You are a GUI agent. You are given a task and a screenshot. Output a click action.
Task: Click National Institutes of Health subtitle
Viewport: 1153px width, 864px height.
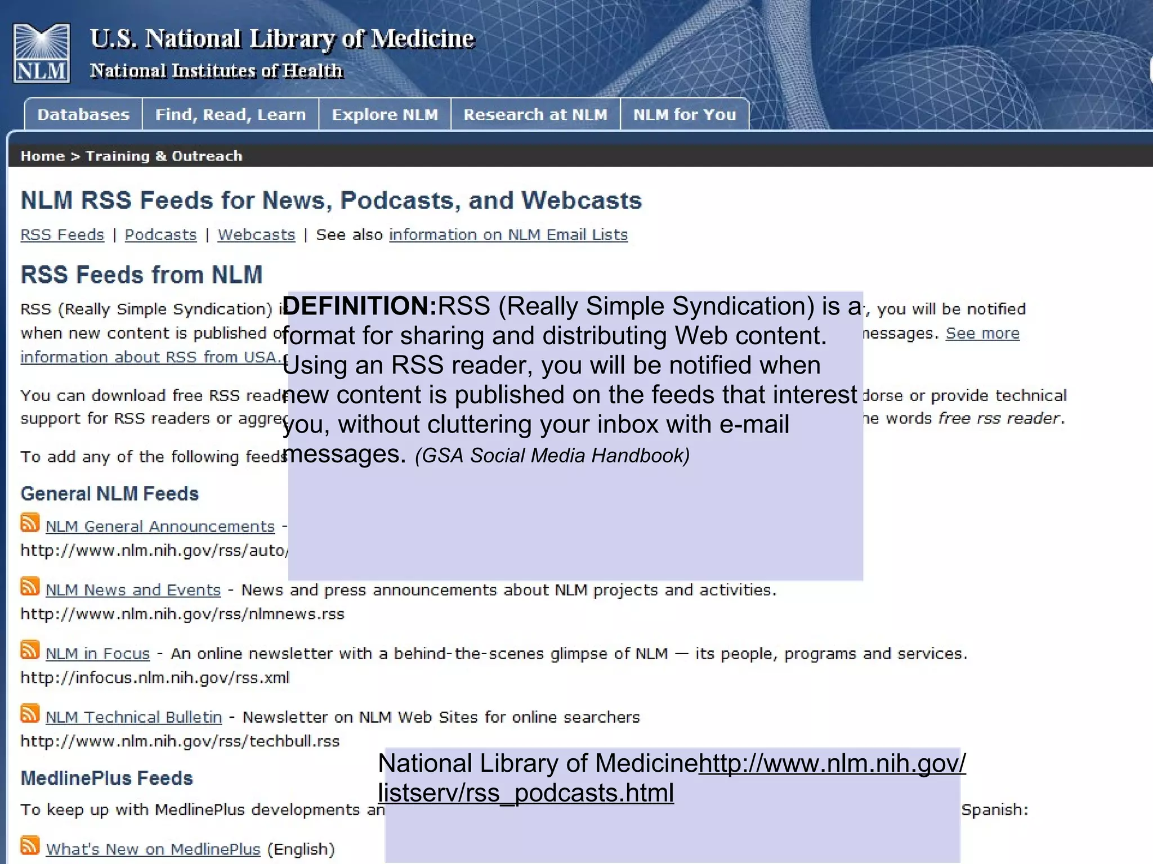point(217,71)
